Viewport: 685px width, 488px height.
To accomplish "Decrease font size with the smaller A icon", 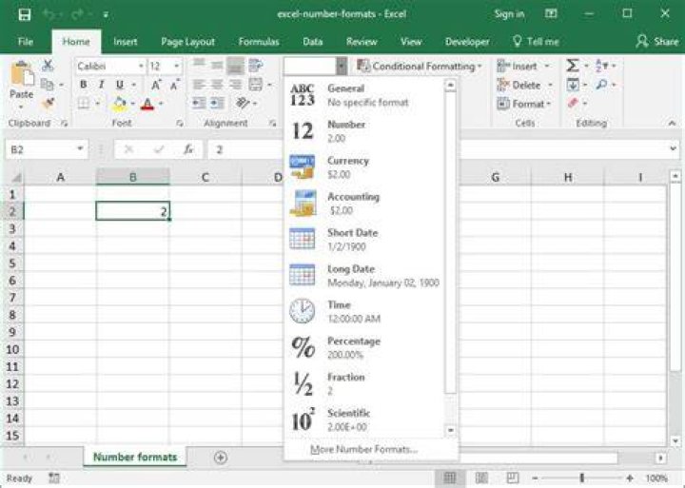I will click(x=174, y=85).
